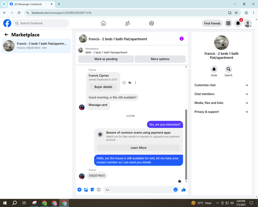Click the Mark as pending button

[x=106, y=59]
